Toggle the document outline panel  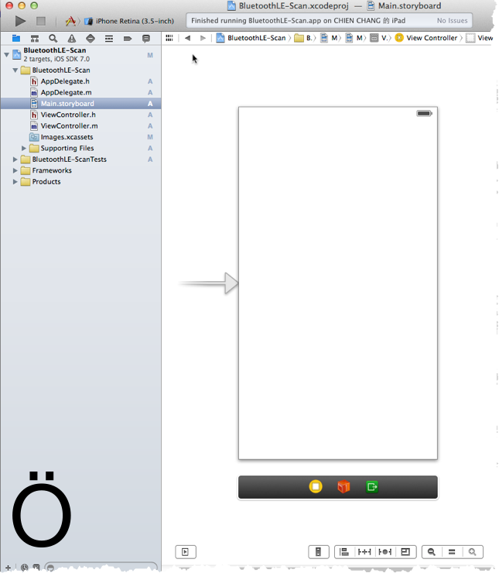tap(186, 552)
